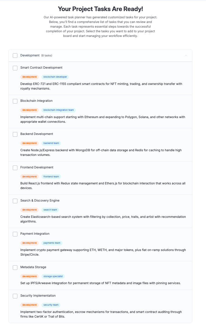
Task: Select the Blockchain Integration task checkbox
Action: coord(15,101)
